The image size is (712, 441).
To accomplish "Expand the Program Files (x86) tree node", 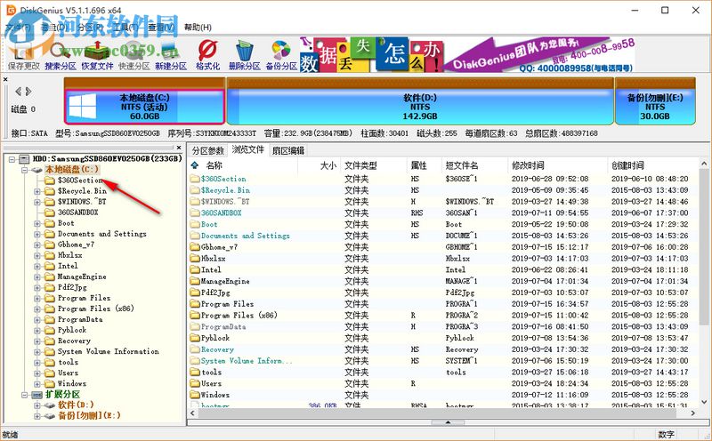I will (x=37, y=309).
